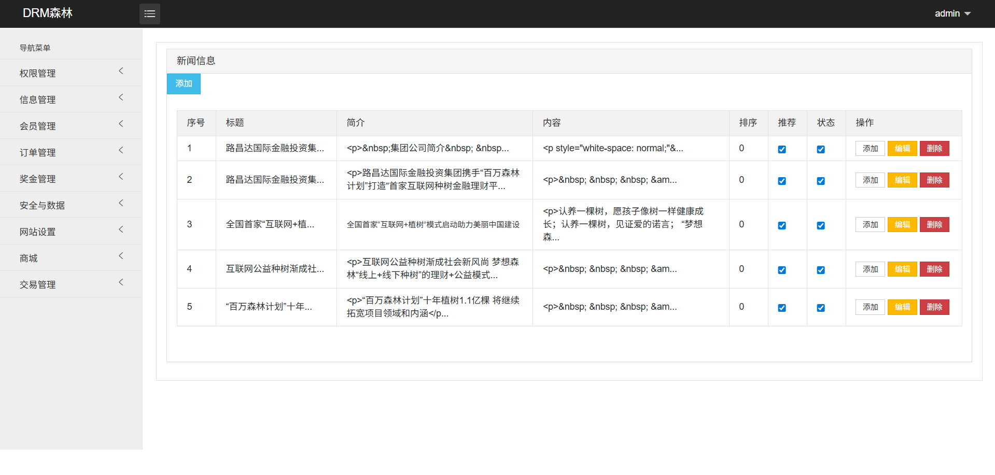Expand the 安全与数据 menu
Viewport: 995px width, 475px height.
click(71, 205)
